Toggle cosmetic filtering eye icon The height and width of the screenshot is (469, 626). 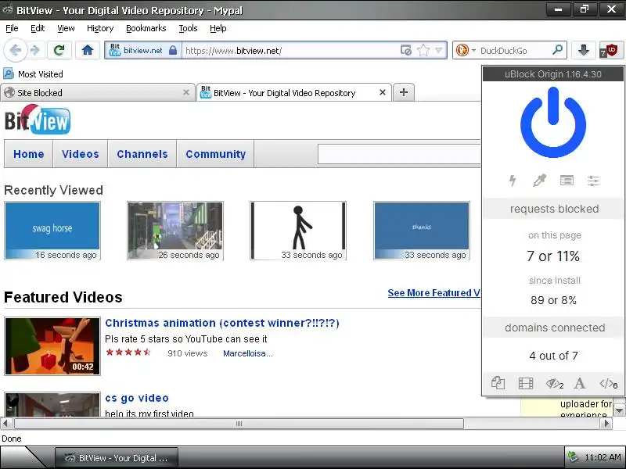tap(554, 384)
